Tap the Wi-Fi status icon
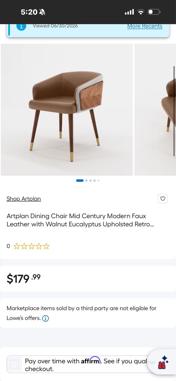 tap(141, 12)
